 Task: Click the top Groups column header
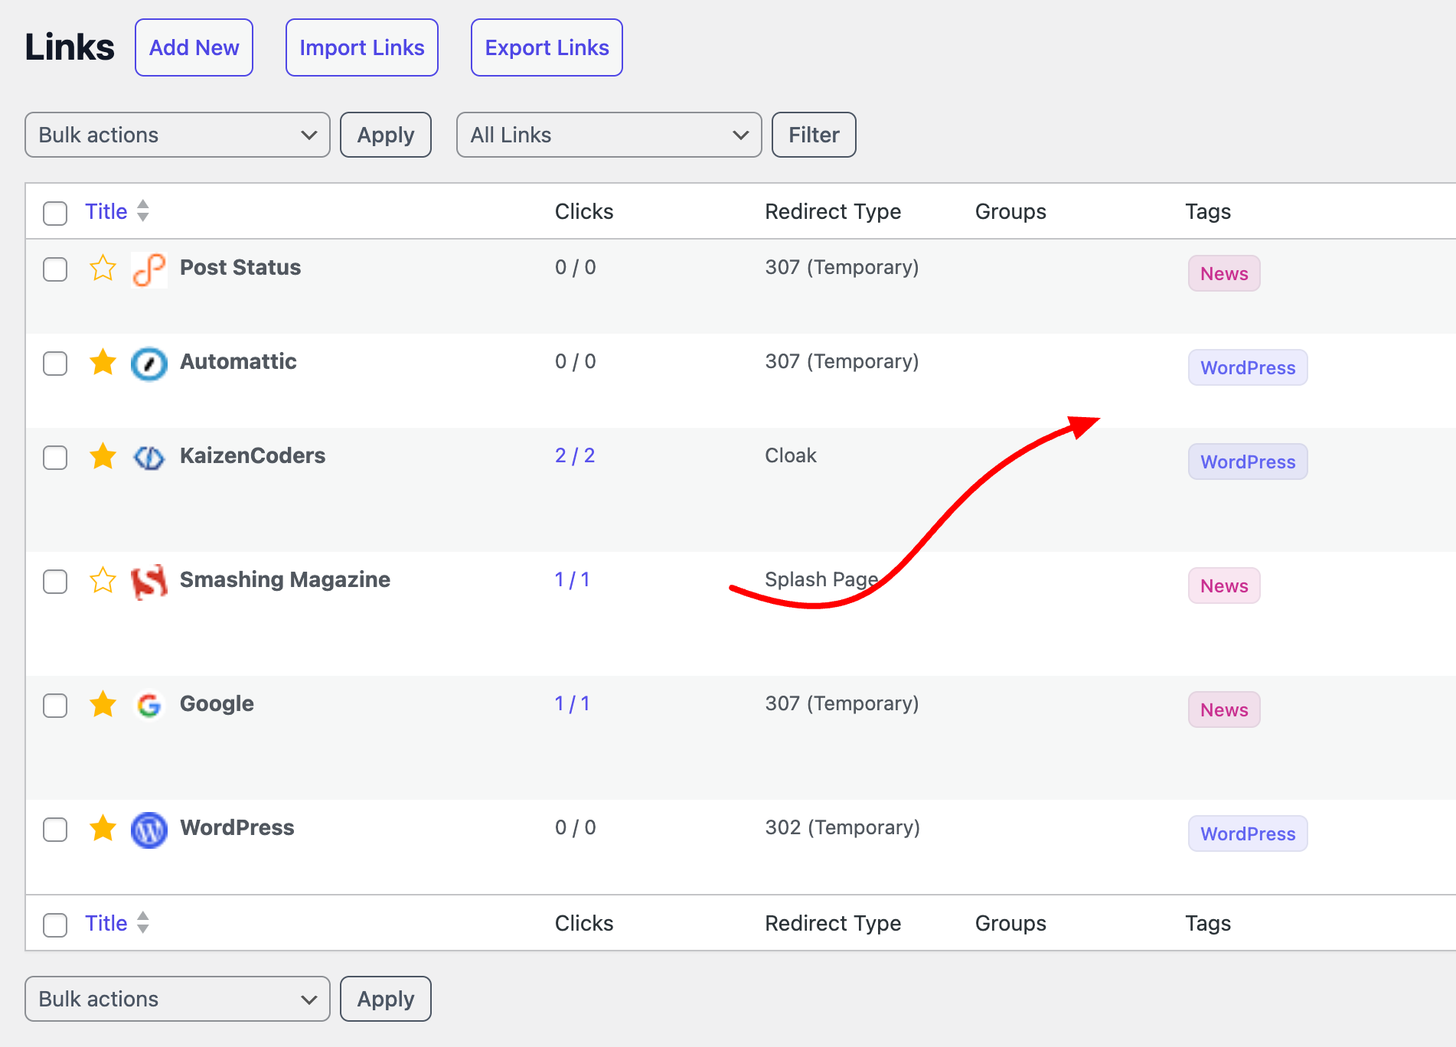[x=1010, y=211]
